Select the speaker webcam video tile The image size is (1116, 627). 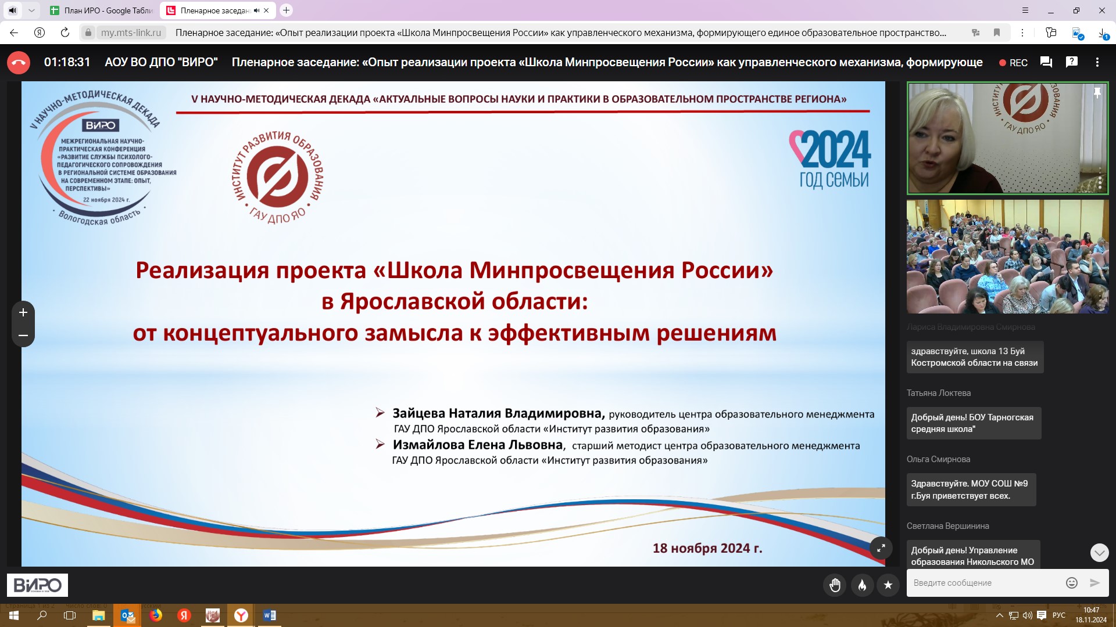coord(1007,138)
